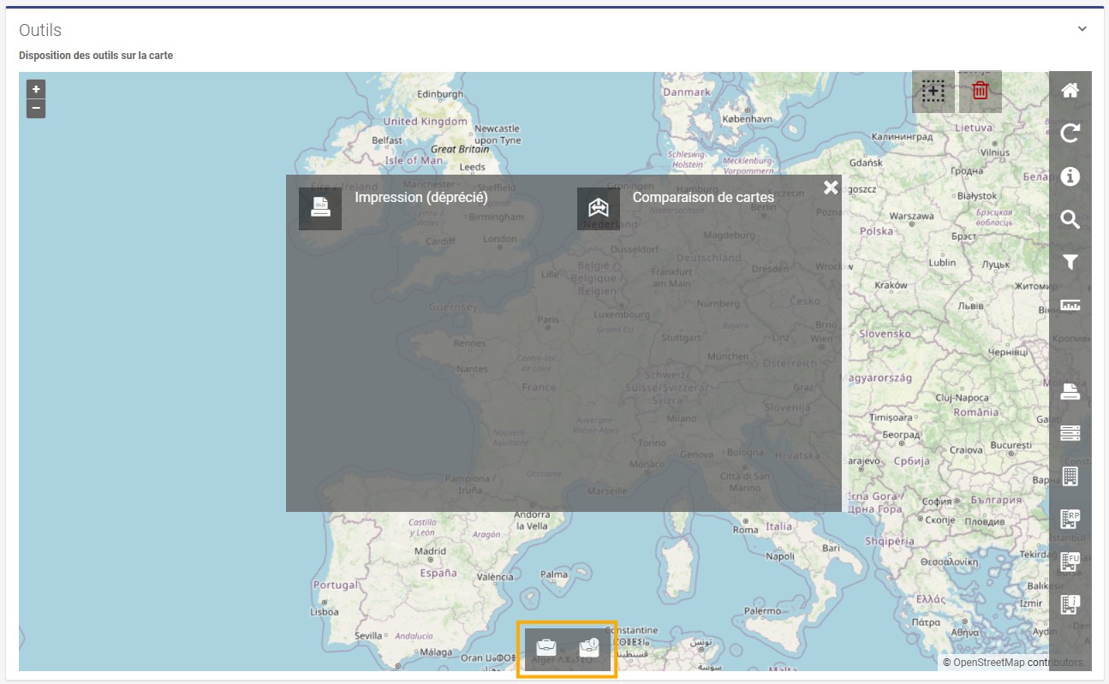Select the 'Comparaison de cartes' label

[703, 197]
